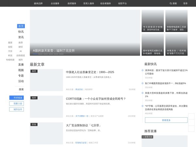Click the first carousel indicator dot
Viewport: 196px width, 147px height.
point(35,54)
